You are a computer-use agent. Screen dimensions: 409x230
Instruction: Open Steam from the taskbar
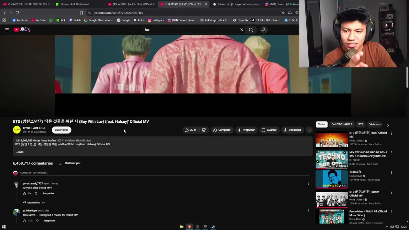point(213,227)
